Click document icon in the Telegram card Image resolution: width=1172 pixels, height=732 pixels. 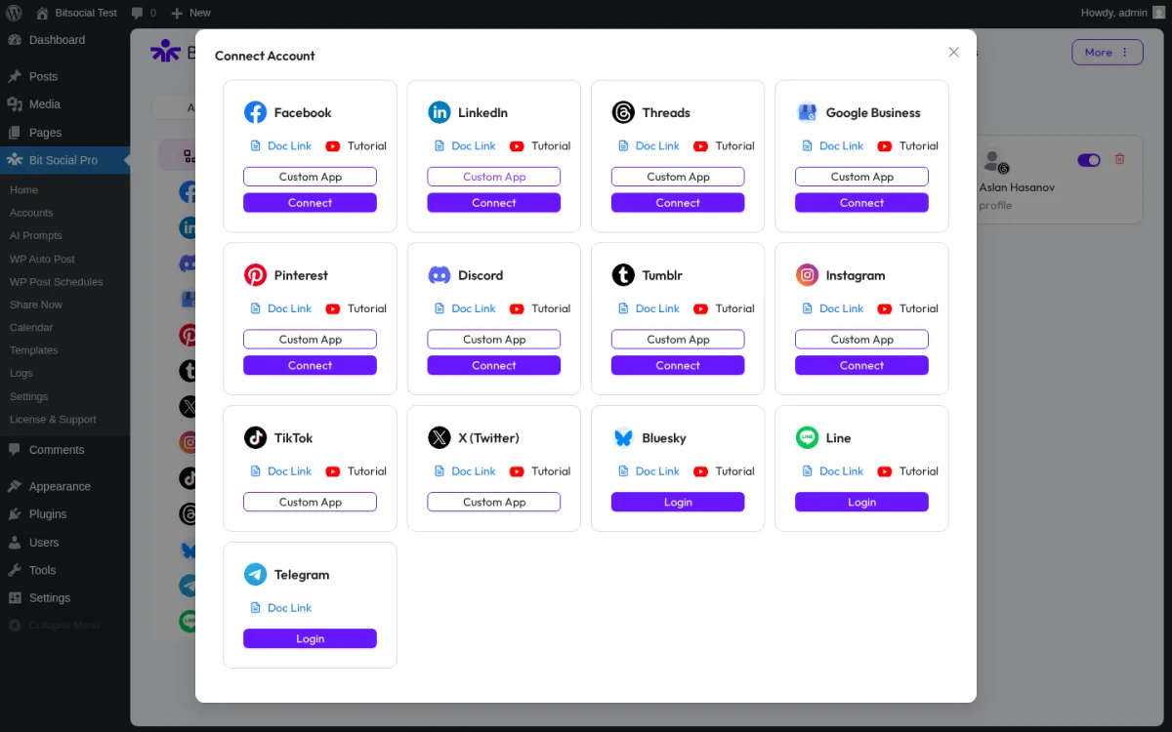(256, 607)
